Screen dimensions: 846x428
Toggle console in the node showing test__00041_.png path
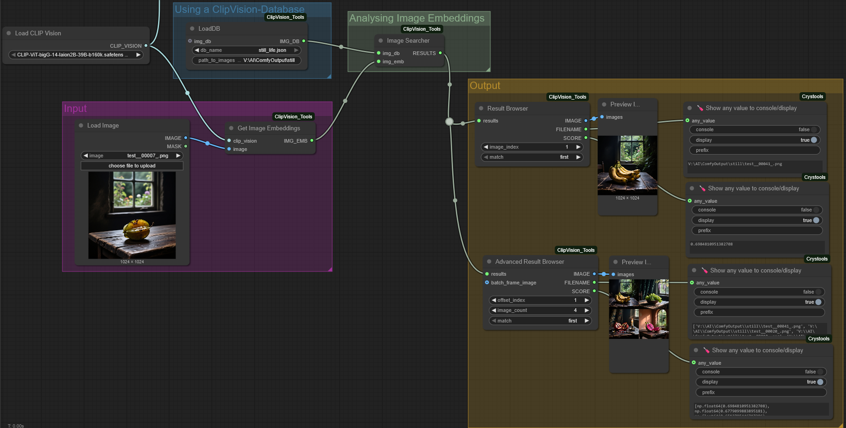755,130
